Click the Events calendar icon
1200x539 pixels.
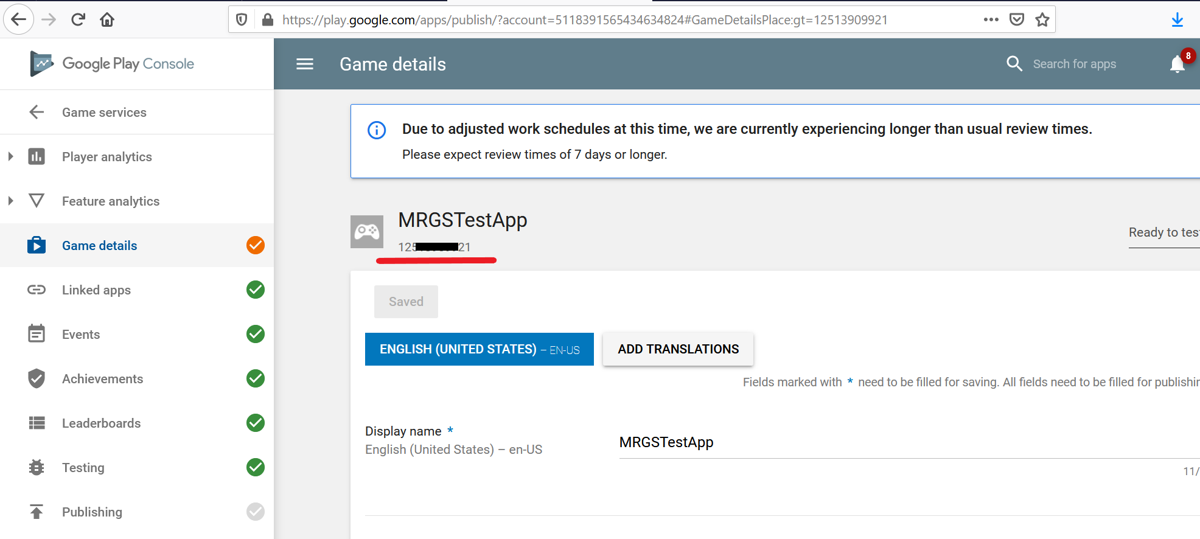[37, 333]
